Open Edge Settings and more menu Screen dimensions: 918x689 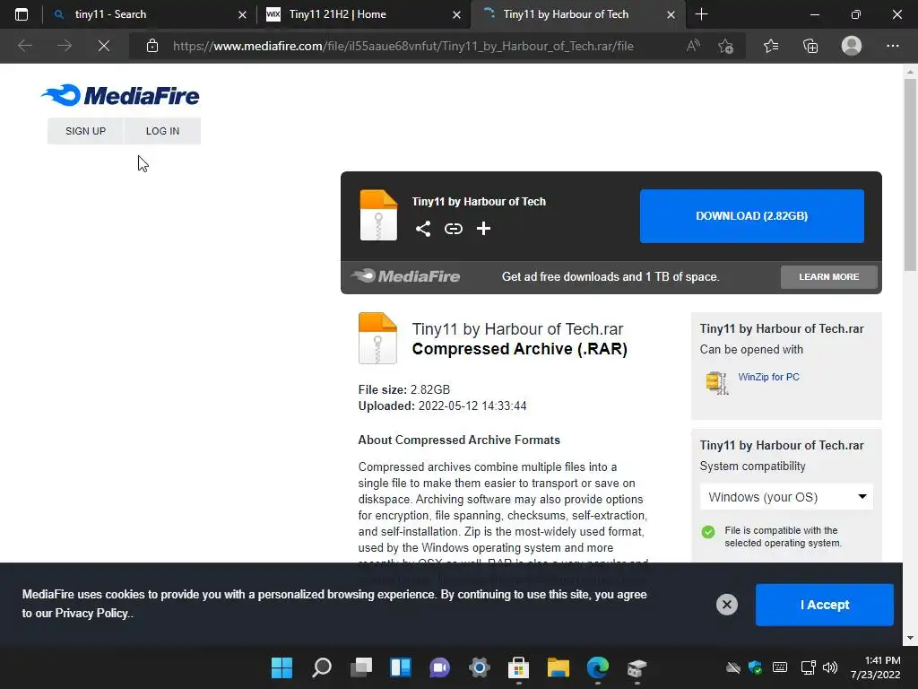click(892, 46)
